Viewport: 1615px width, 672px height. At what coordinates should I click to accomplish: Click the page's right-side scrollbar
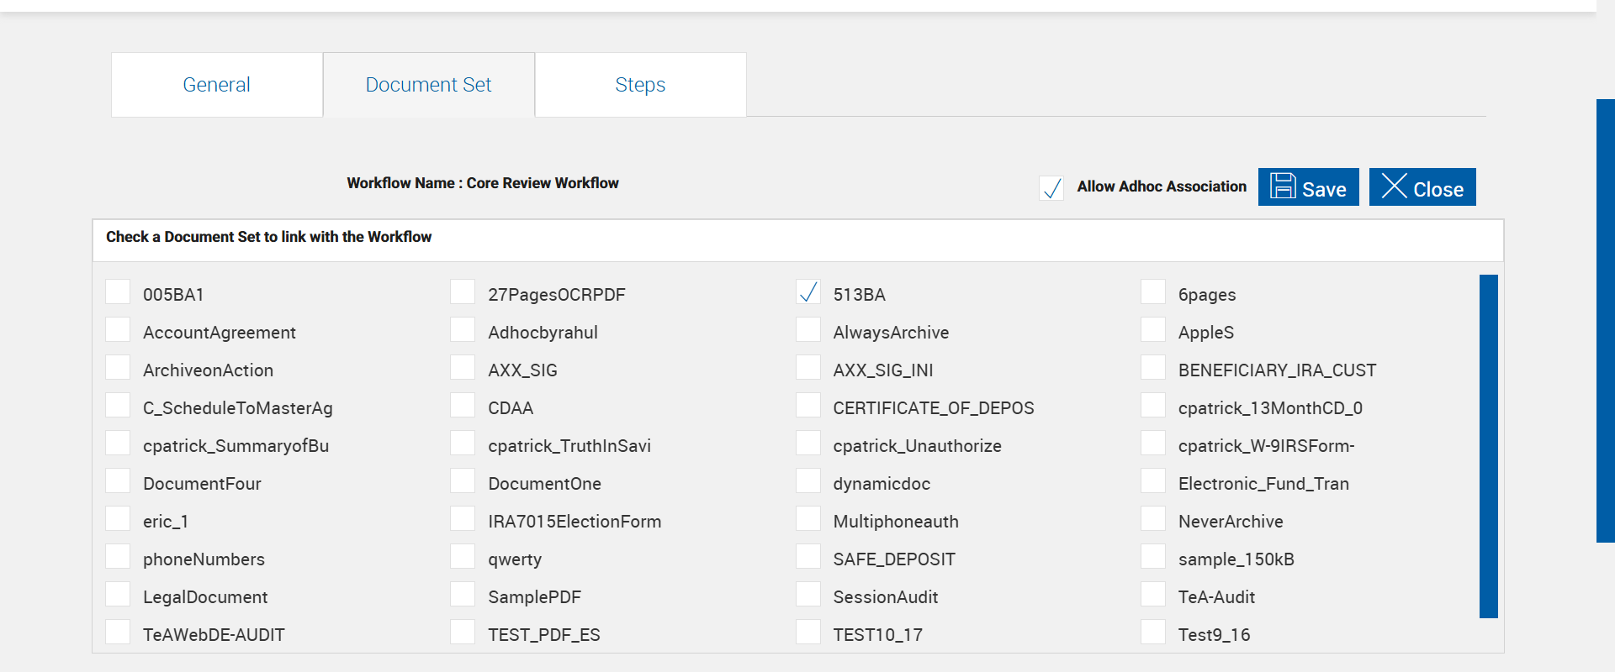point(1605,319)
